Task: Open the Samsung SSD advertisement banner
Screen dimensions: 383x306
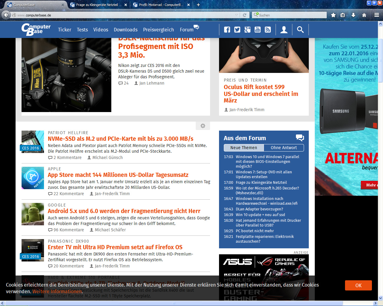Action: click(346, 117)
